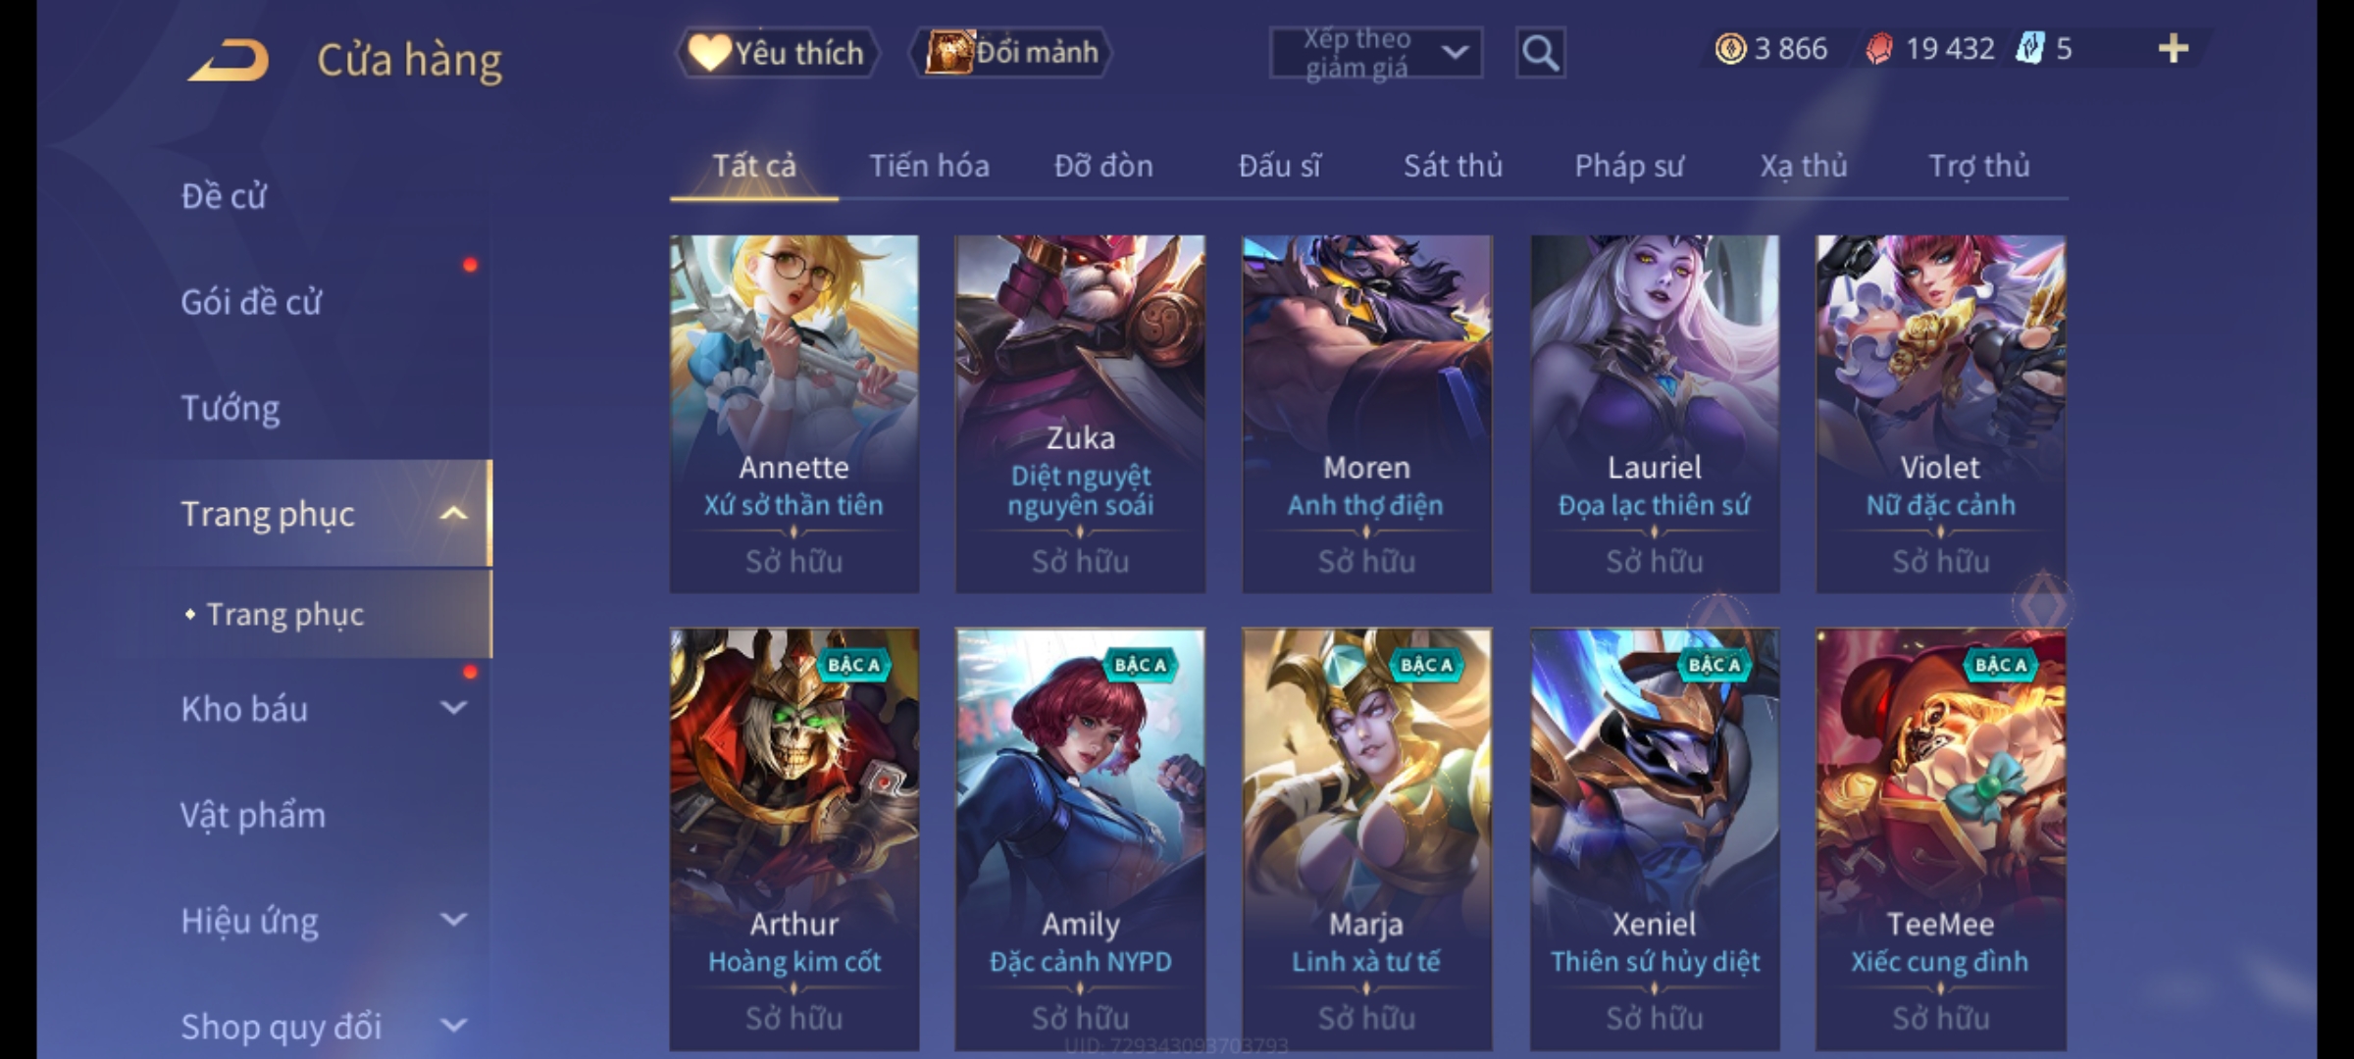Open the search magnifier icon
The image size is (2354, 1059).
[x=1540, y=53]
